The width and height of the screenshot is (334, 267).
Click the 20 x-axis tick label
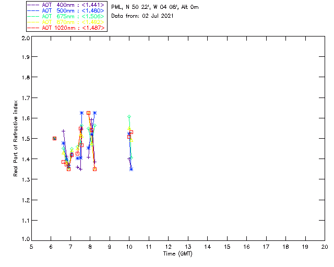point(325,247)
